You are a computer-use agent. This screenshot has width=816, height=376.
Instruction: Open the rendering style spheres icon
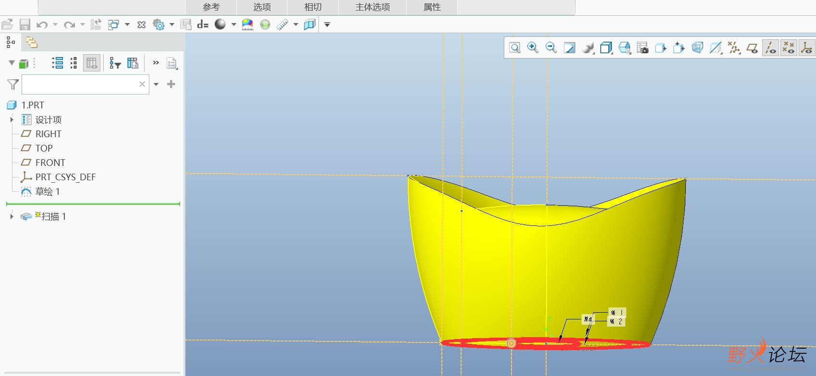pos(588,47)
